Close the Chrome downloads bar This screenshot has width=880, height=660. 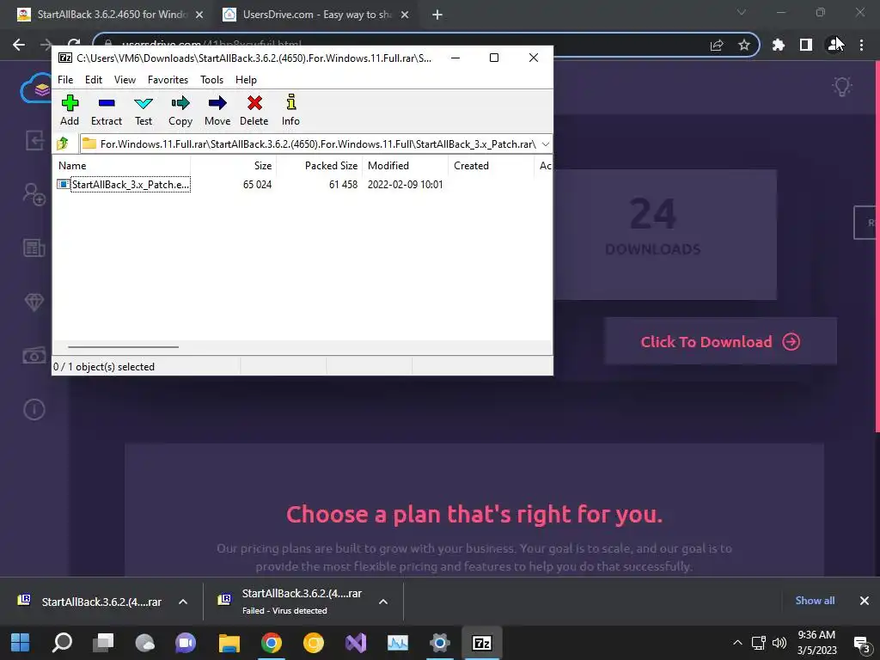tap(865, 601)
